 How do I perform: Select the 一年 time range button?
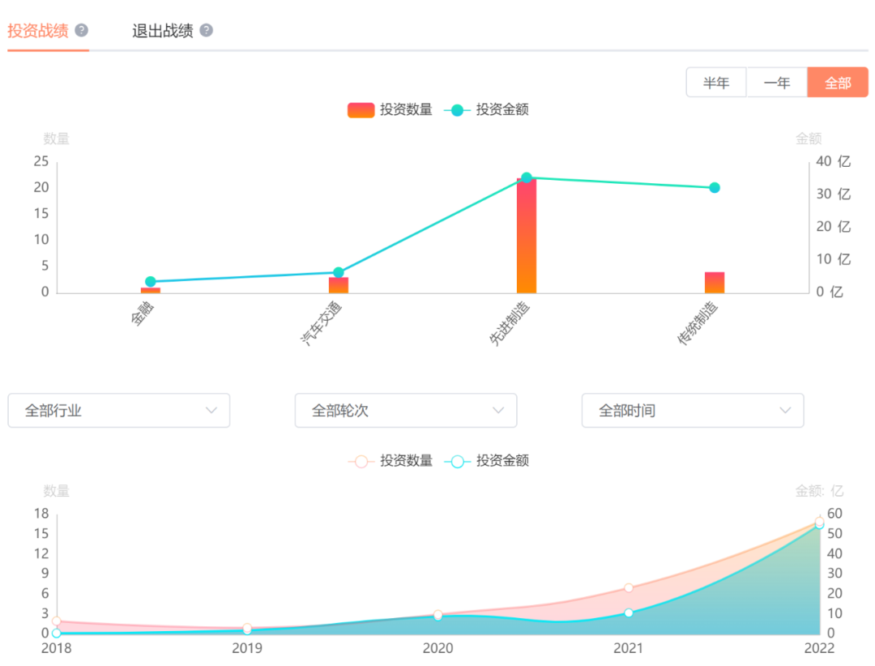pos(777,83)
